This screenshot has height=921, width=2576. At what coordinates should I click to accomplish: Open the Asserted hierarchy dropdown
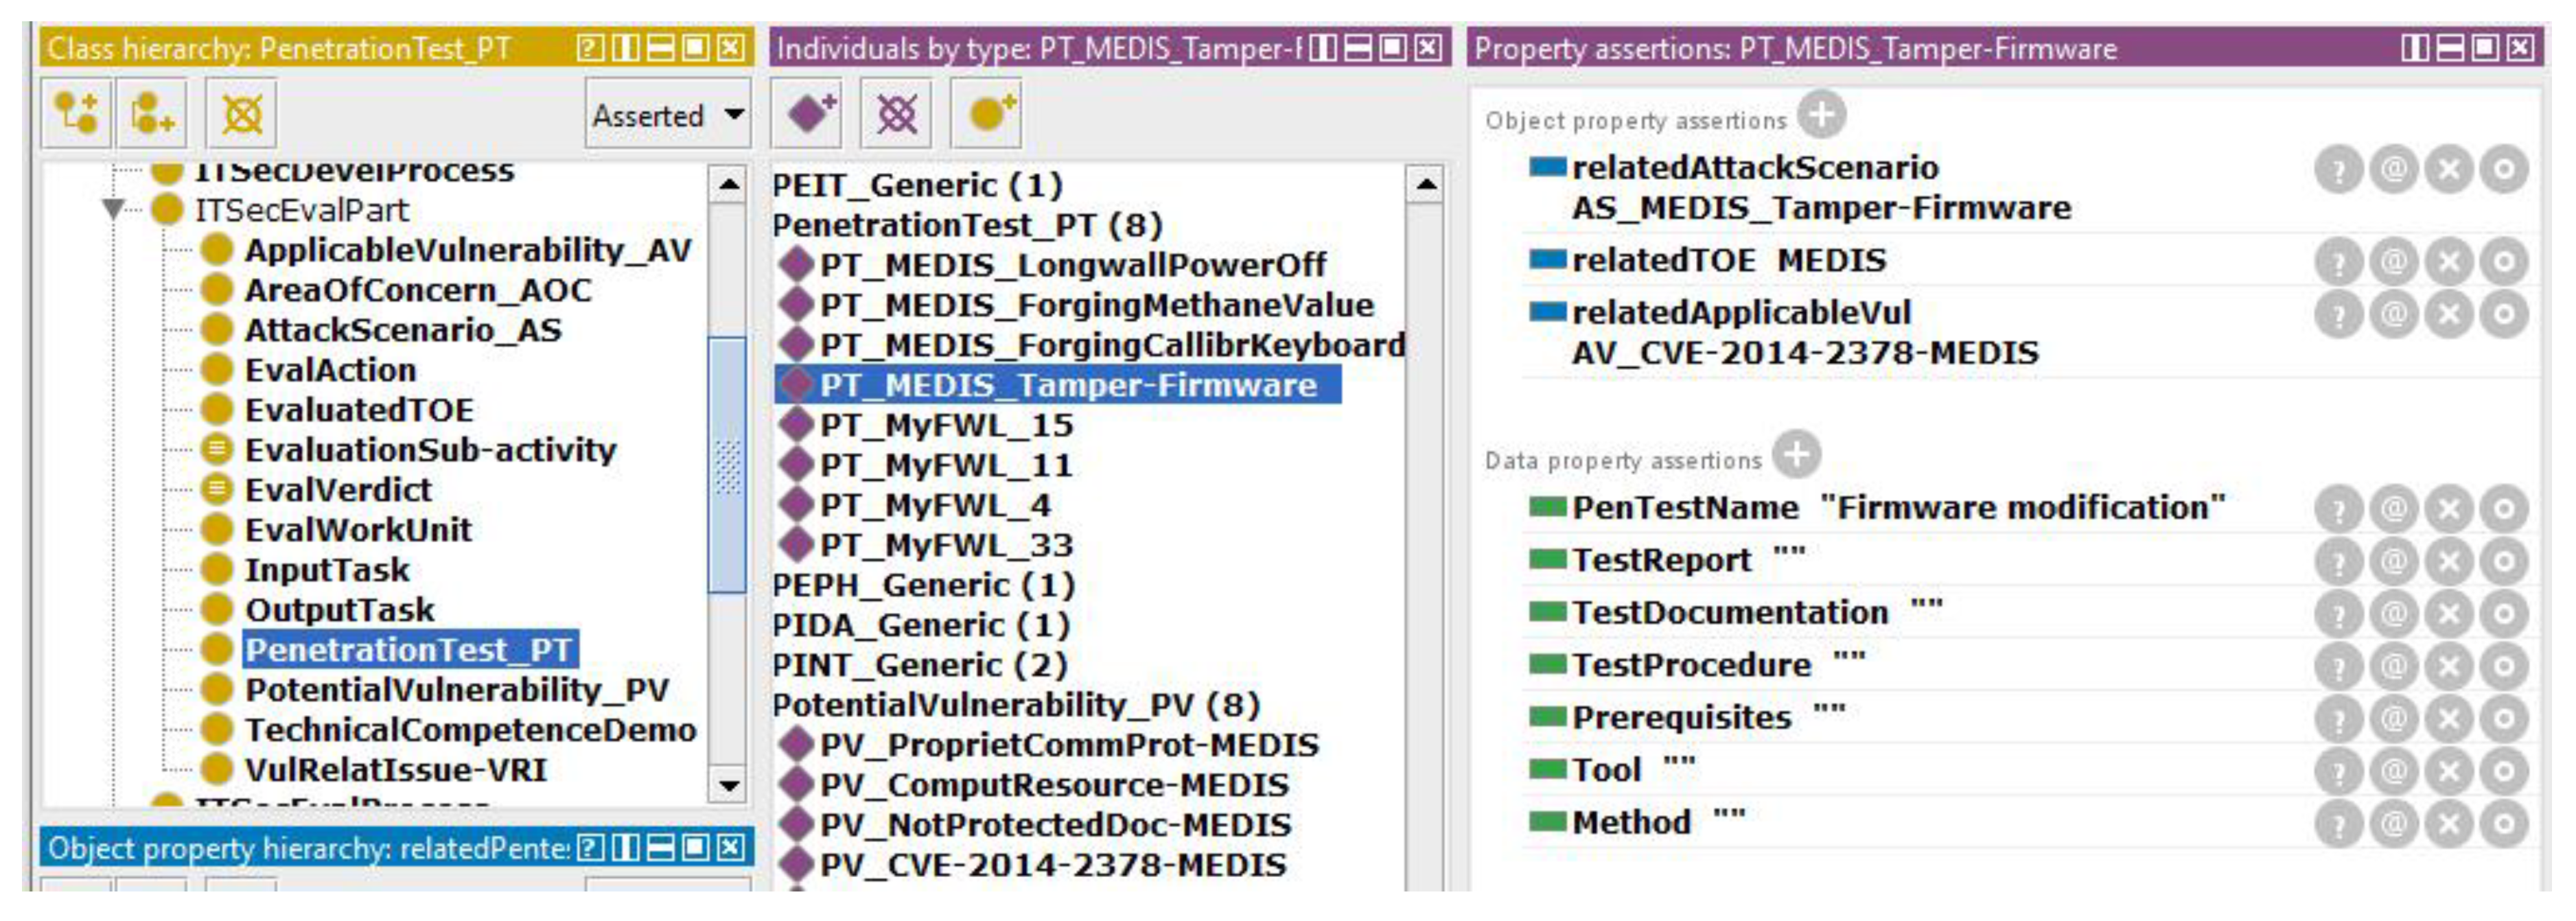[x=667, y=115]
